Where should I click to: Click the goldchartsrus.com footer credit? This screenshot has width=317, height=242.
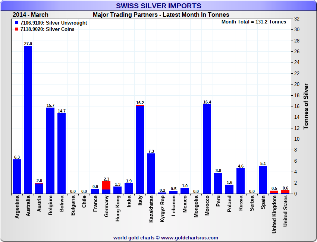(166, 238)
